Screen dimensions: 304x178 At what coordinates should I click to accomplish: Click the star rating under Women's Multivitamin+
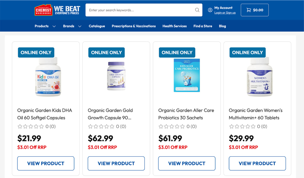click(x=242, y=126)
